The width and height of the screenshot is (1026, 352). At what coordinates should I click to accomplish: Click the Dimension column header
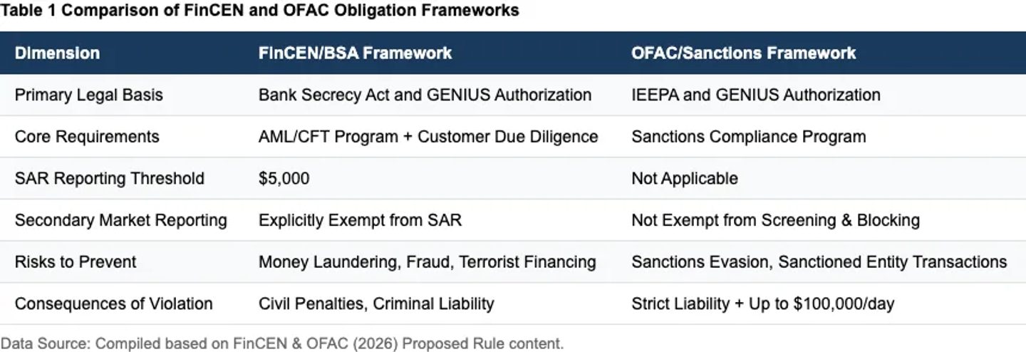[58, 53]
